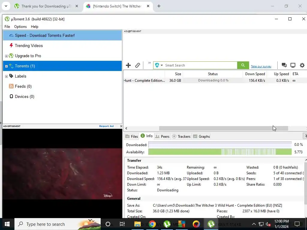Open the File menu
This screenshot has width=307, height=230.
[7, 27]
